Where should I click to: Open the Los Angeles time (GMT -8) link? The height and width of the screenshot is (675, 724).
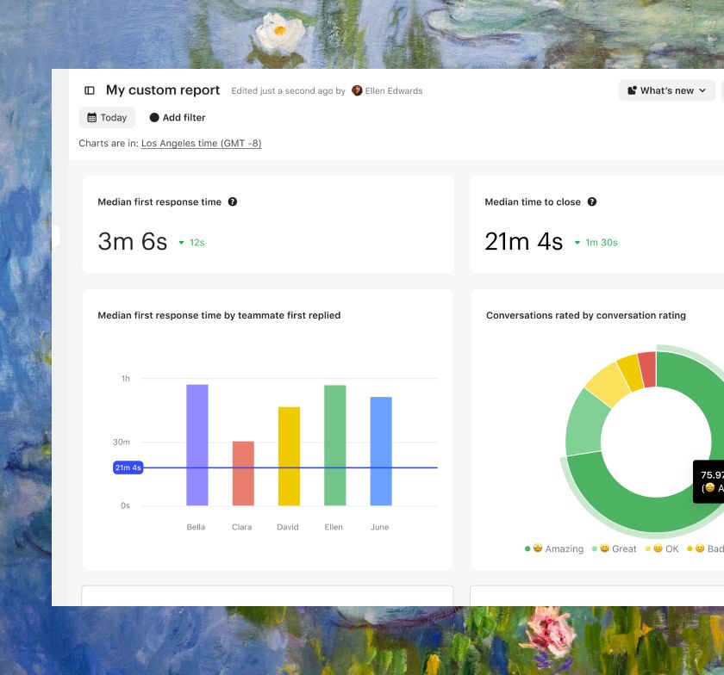point(201,144)
